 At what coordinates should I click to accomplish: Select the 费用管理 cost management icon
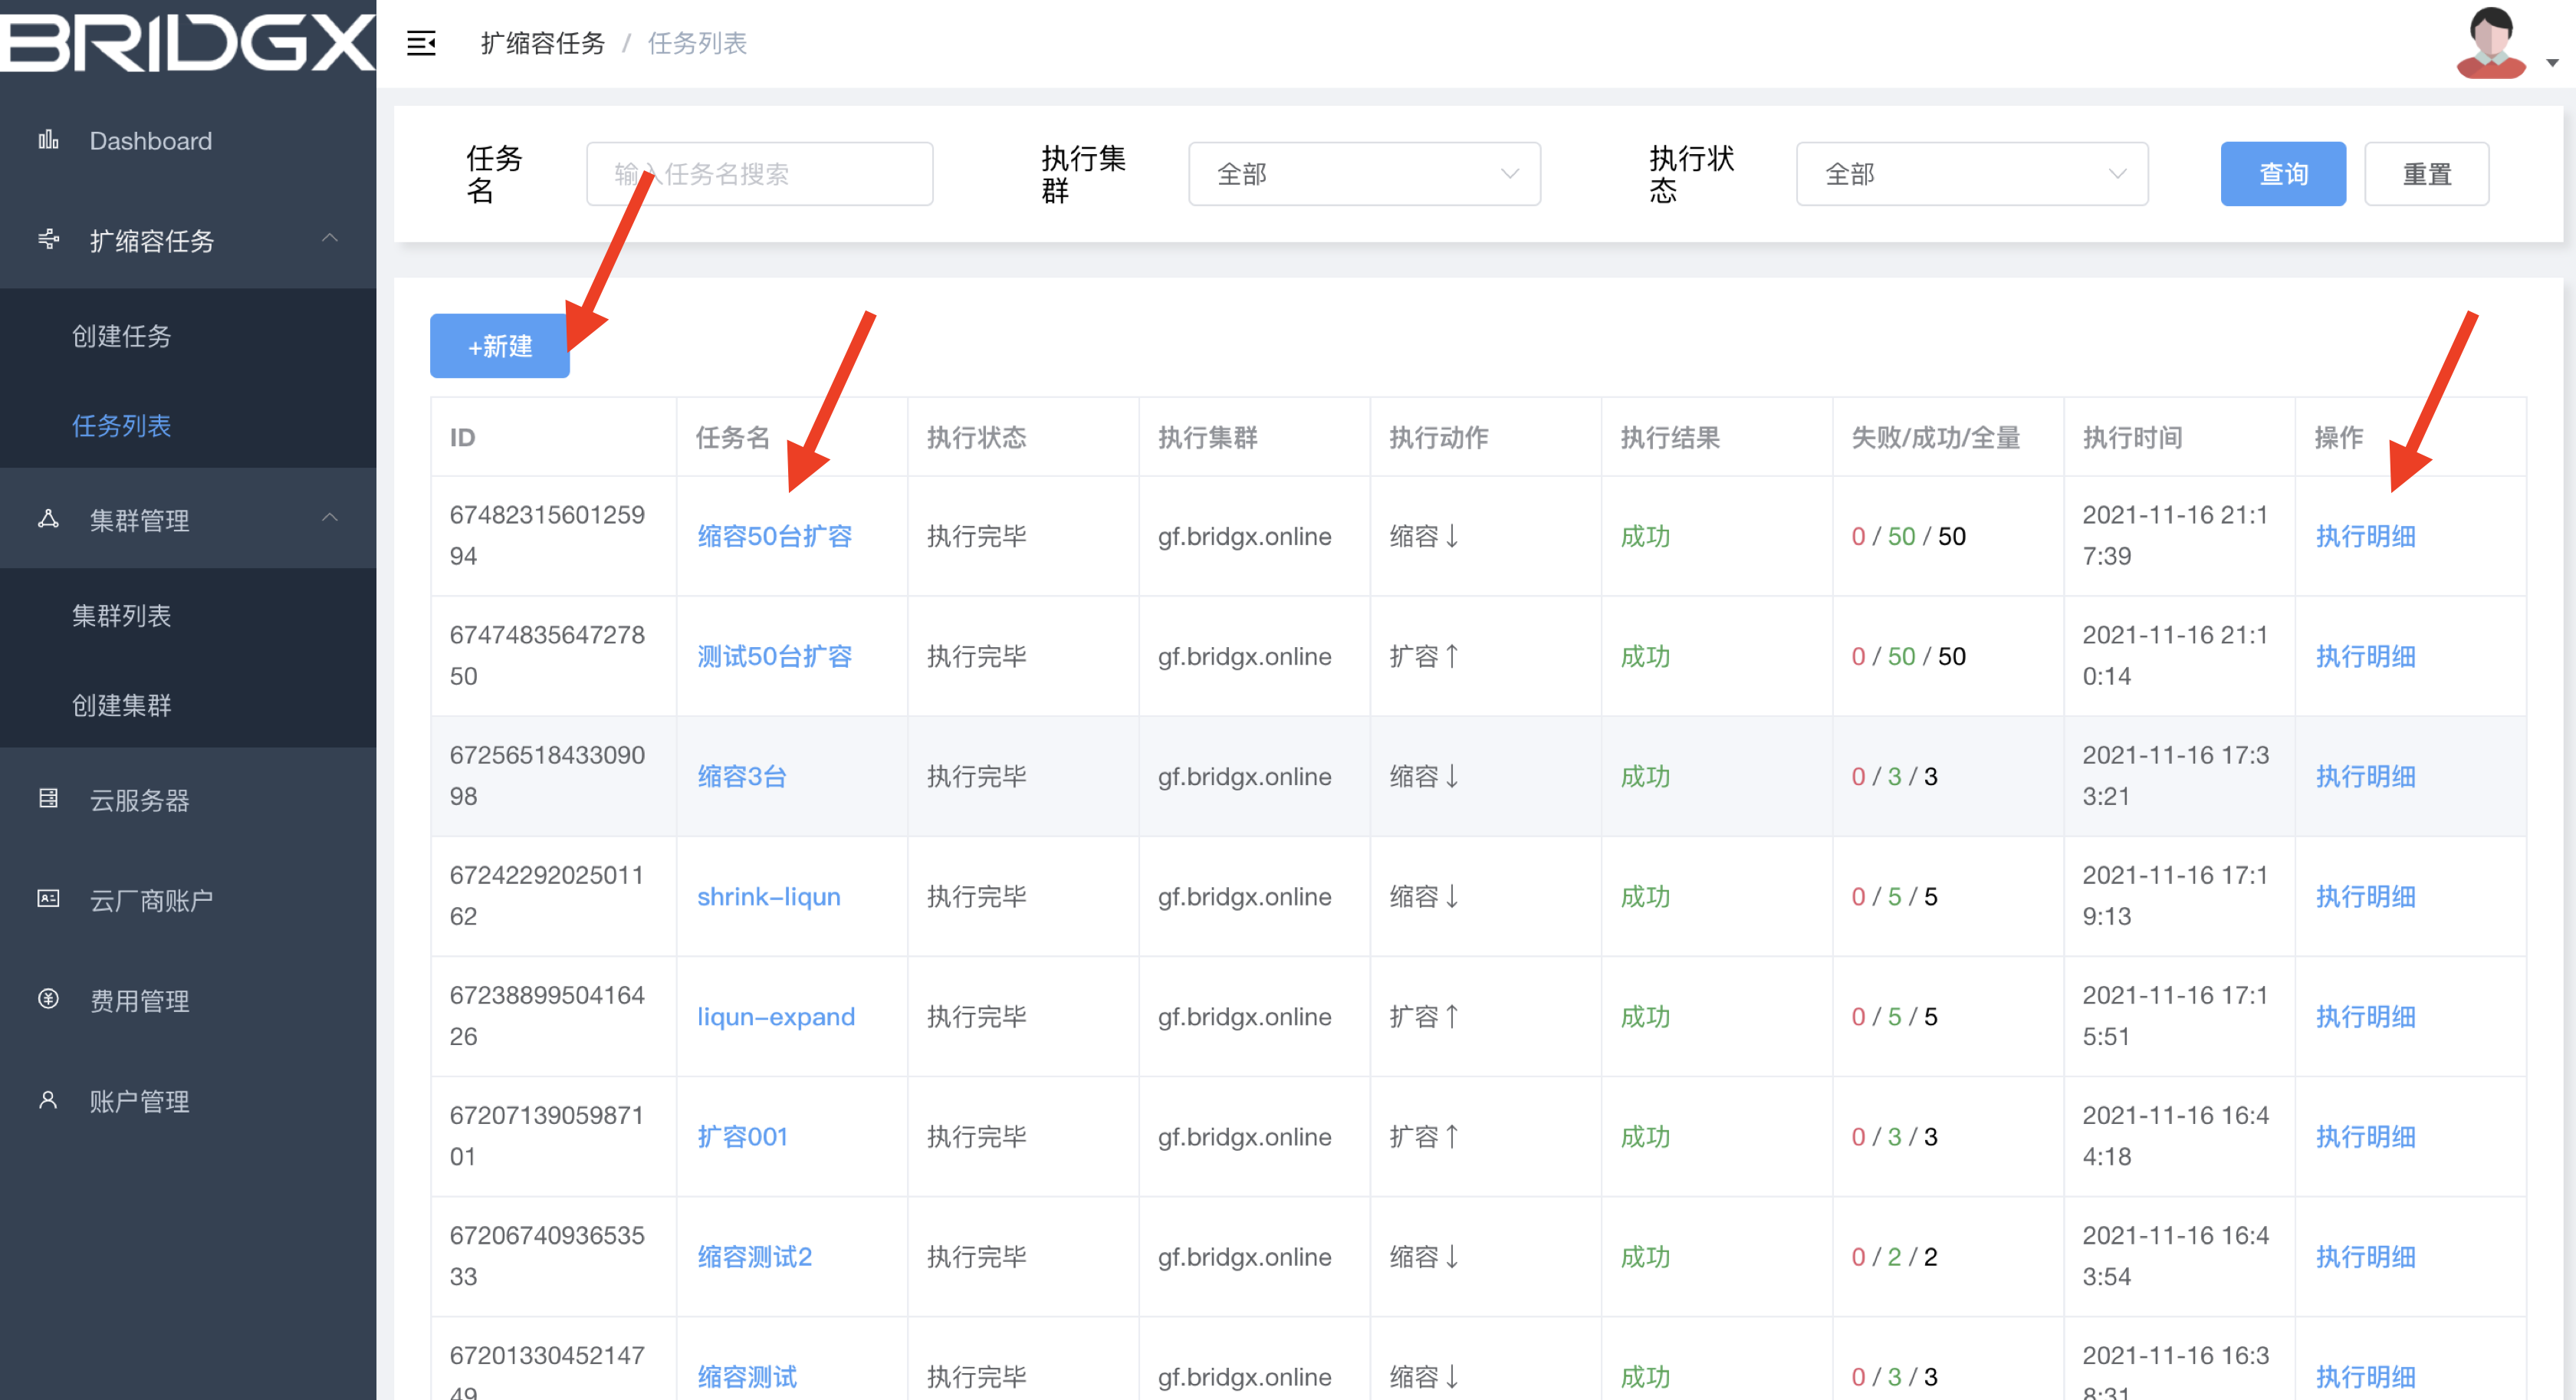(x=47, y=1000)
